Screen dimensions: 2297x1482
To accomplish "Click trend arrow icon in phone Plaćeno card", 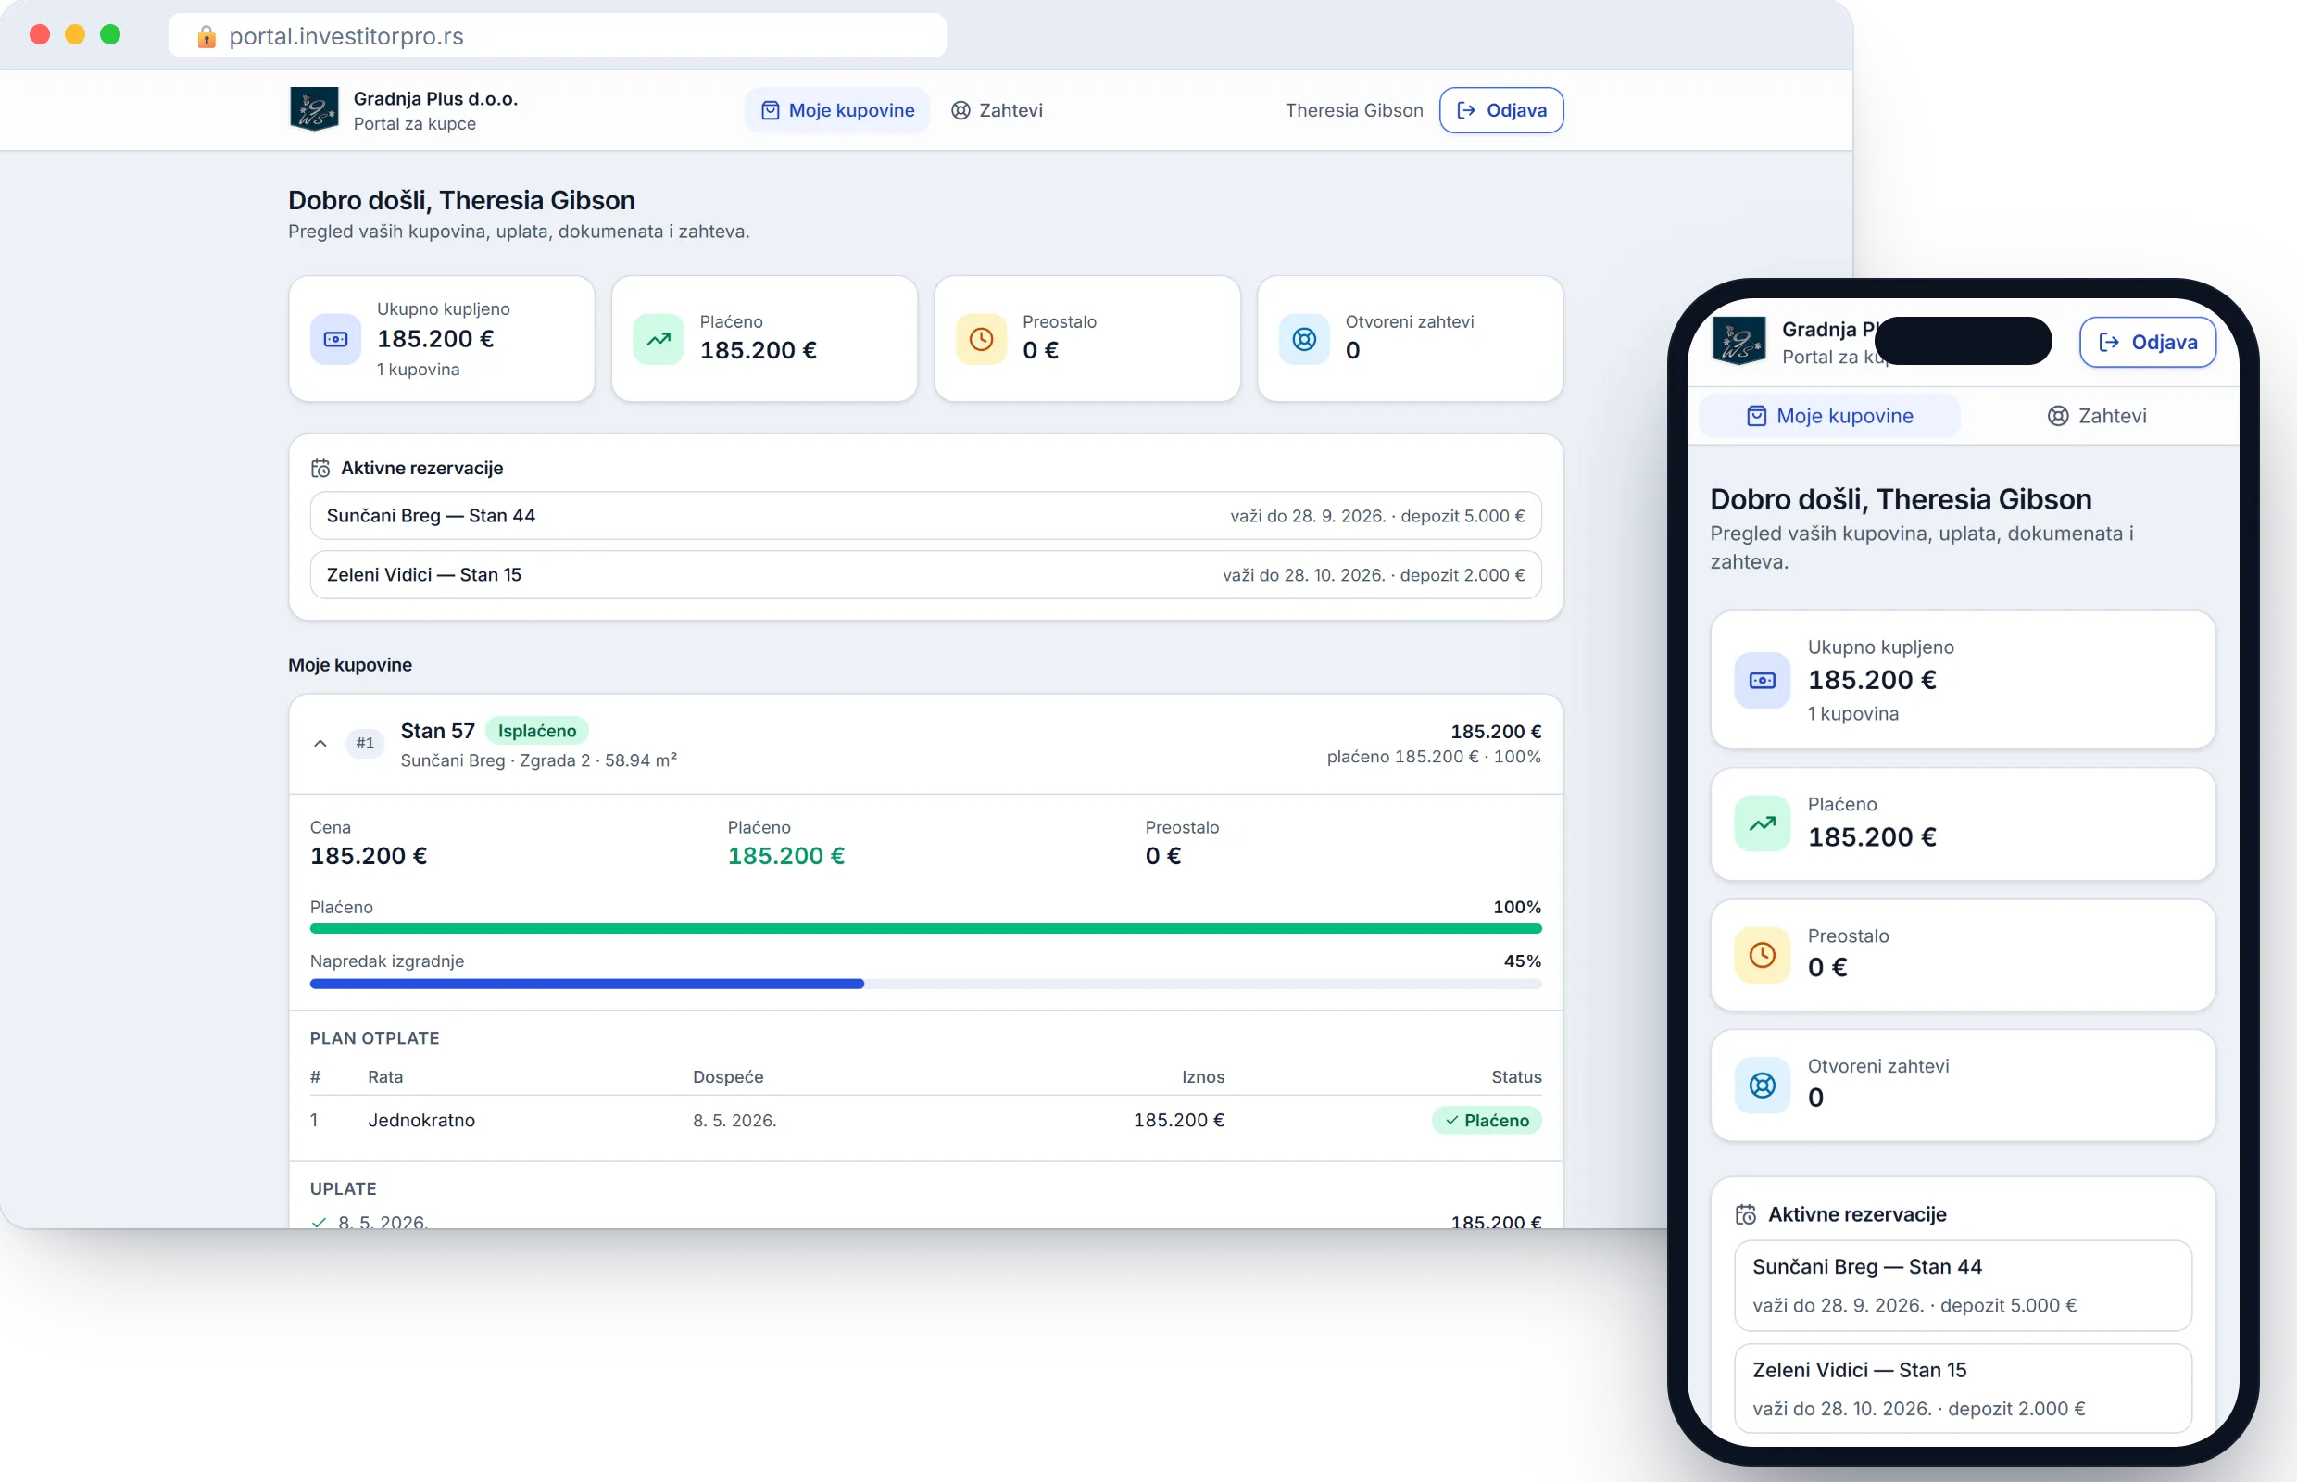I will point(1762,823).
